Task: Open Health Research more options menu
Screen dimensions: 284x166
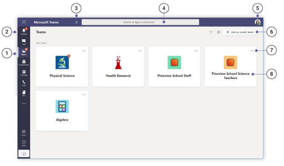Action: (140, 51)
